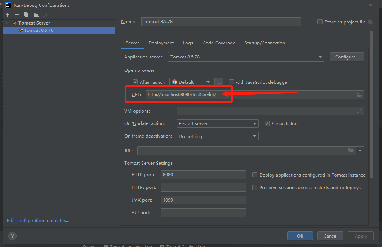
Task: Open Store as project file settings gear
Action: [370, 22]
